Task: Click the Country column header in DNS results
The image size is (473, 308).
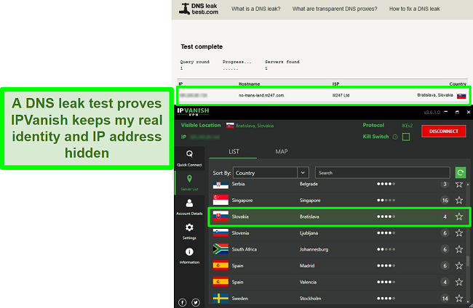Action: tap(458, 84)
